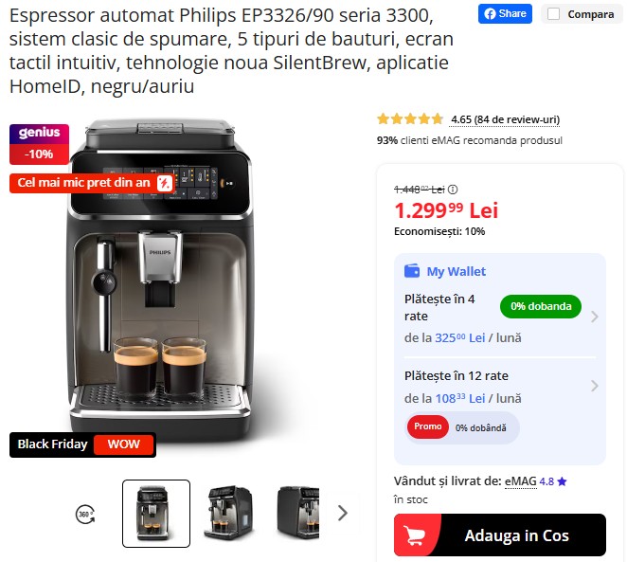Tick the Compara checkbox
This screenshot has width=627, height=562.
[x=553, y=14]
